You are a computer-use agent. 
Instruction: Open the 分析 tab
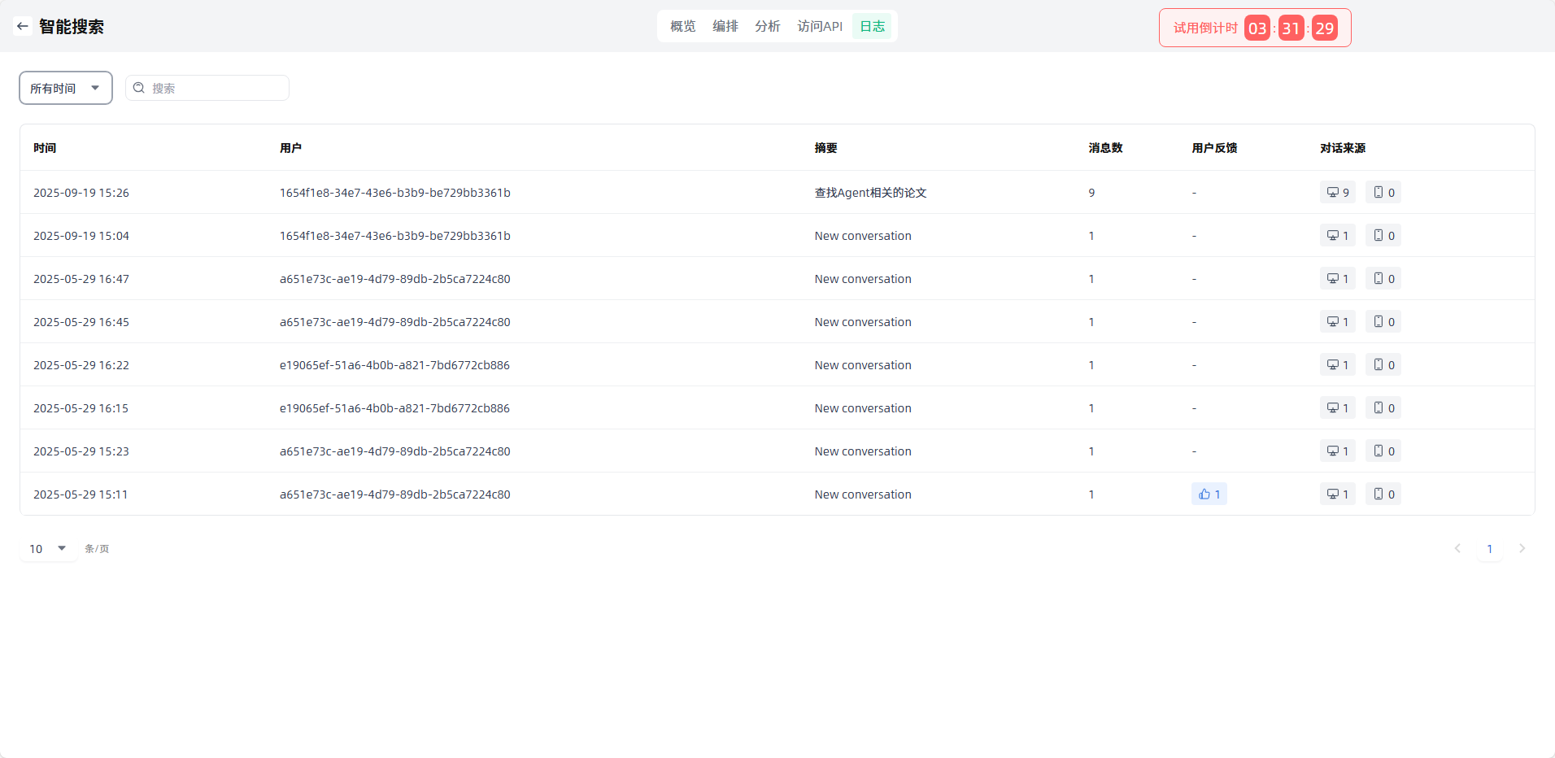767,26
